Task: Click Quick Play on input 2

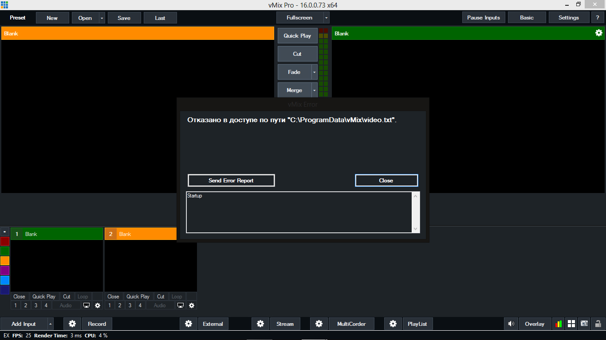Action: tap(138, 297)
